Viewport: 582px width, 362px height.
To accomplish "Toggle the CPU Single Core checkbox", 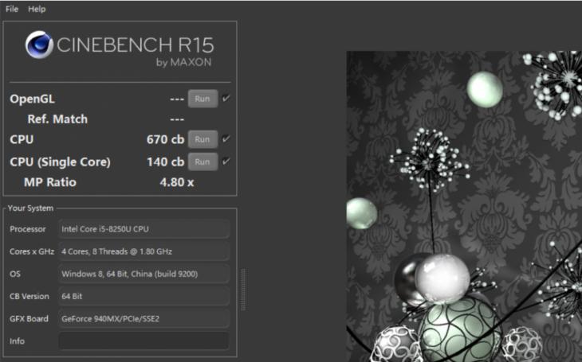I will [x=226, y=162].
